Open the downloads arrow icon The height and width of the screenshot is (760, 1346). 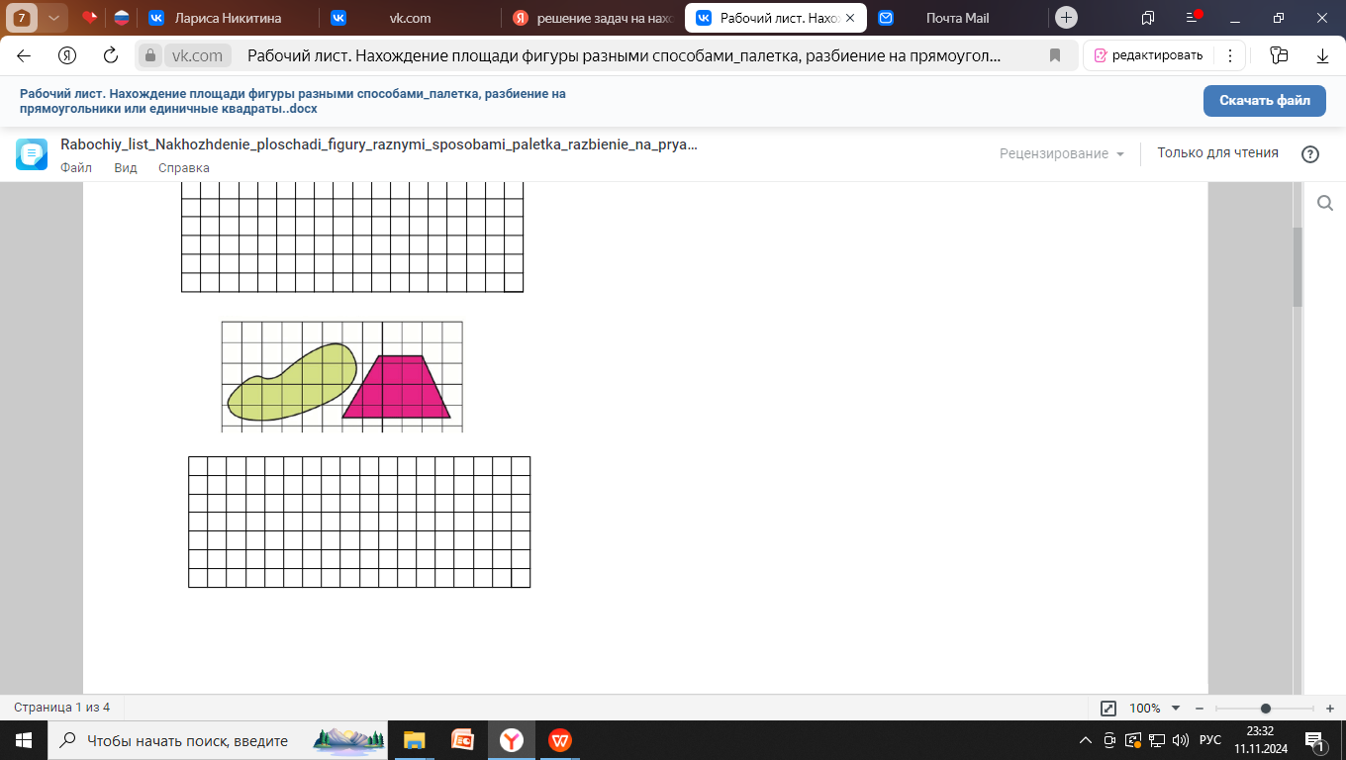[x=1322, y=55]
